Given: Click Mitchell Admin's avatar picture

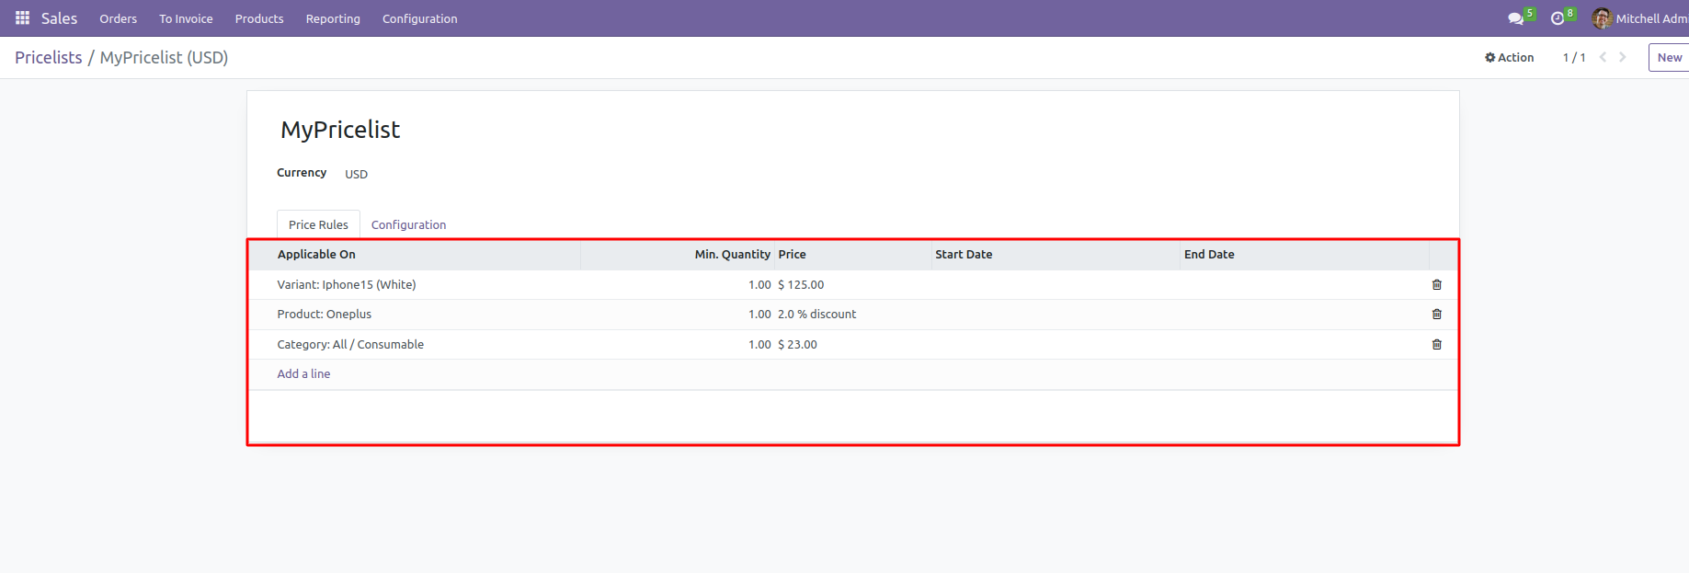Looking at the screenshot, I should point(1602,18).
